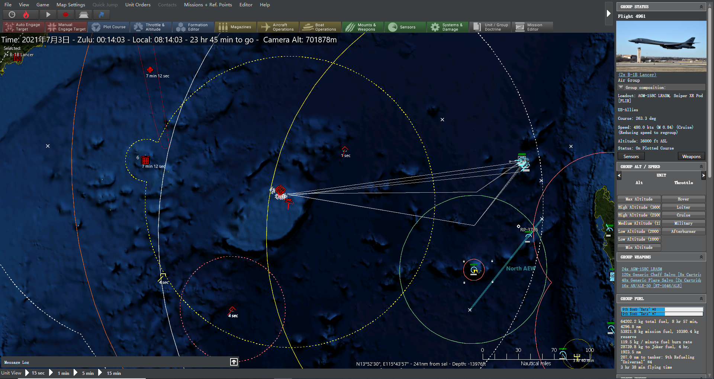Open 120x Generic Chaff Salvo link

(x=661, y=274)
